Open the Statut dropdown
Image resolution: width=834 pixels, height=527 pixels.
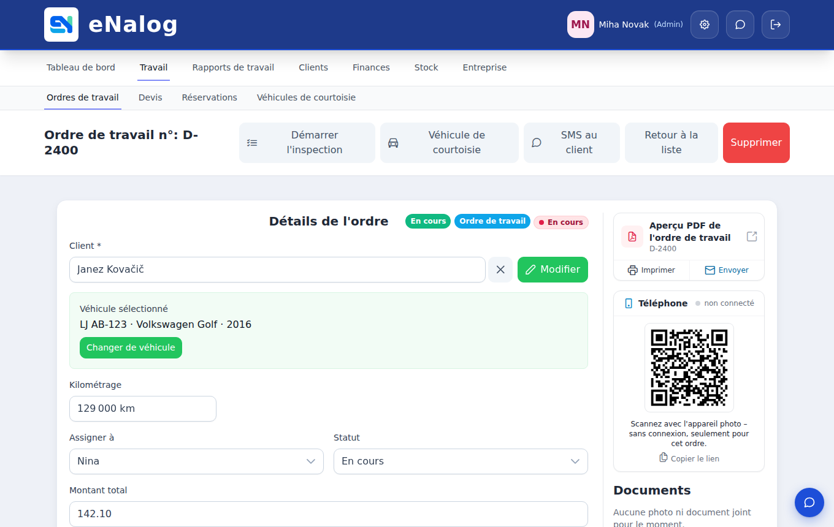[x=461, y=461]
